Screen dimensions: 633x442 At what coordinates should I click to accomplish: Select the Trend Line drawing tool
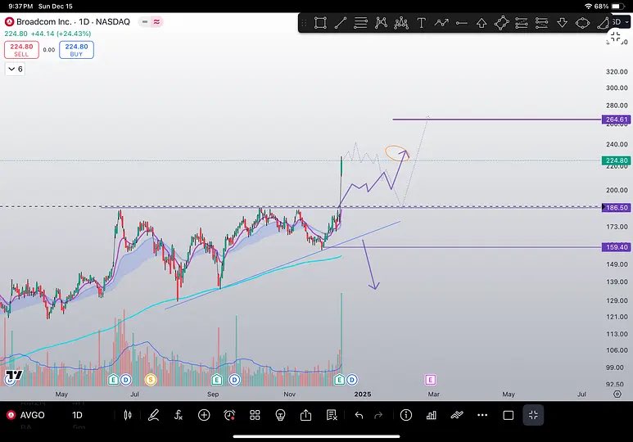341,23
